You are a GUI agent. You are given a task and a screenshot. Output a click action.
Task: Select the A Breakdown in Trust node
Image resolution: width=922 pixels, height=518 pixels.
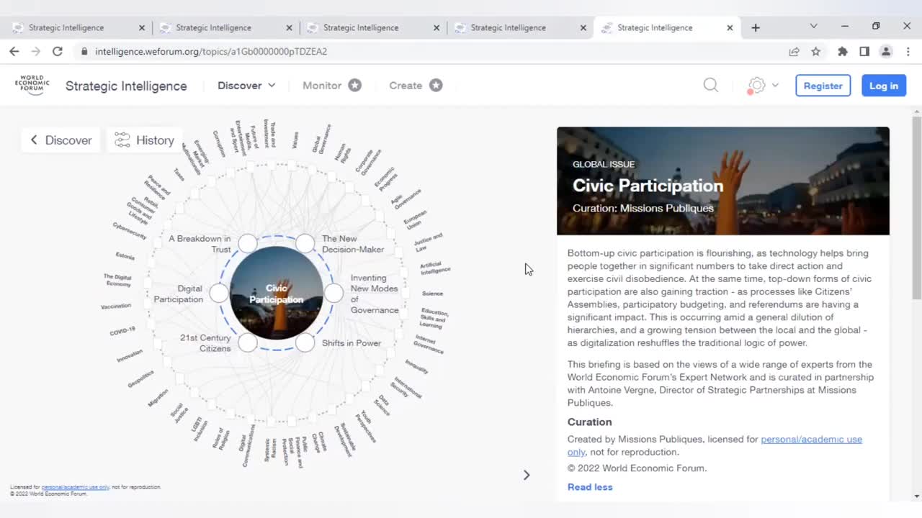click(248, 243)
